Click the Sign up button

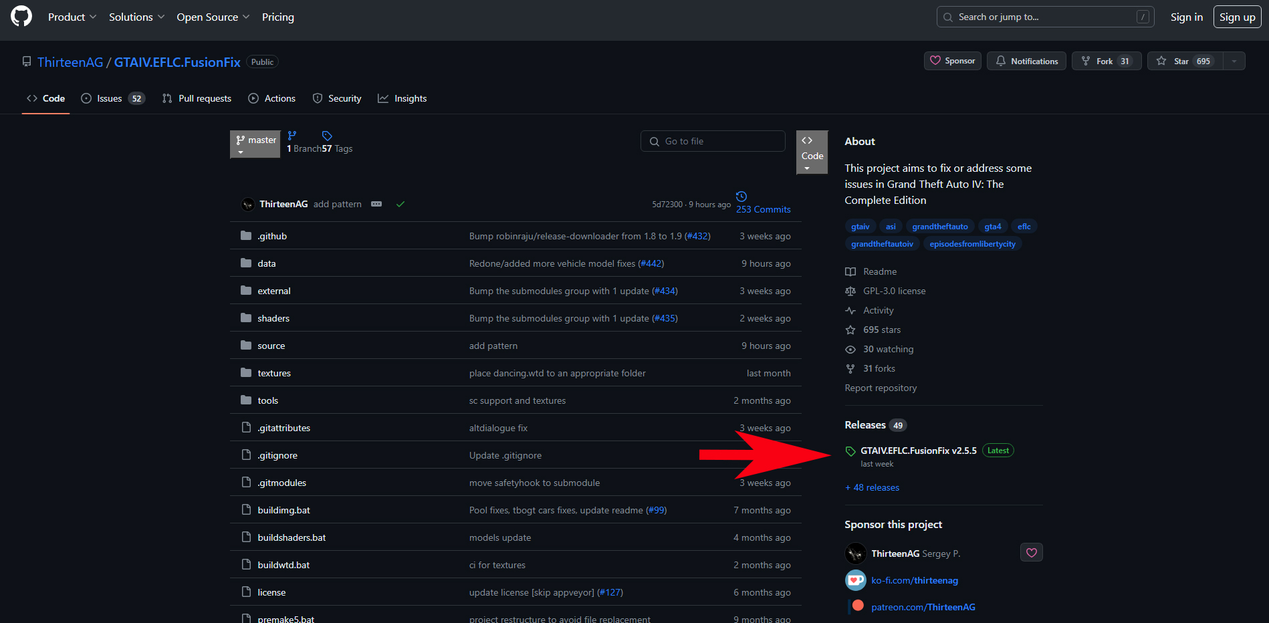point(1238,17)
